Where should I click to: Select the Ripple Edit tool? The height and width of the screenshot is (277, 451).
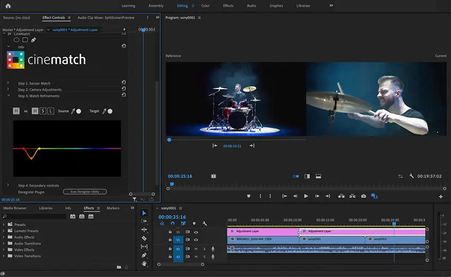[144, 230]
